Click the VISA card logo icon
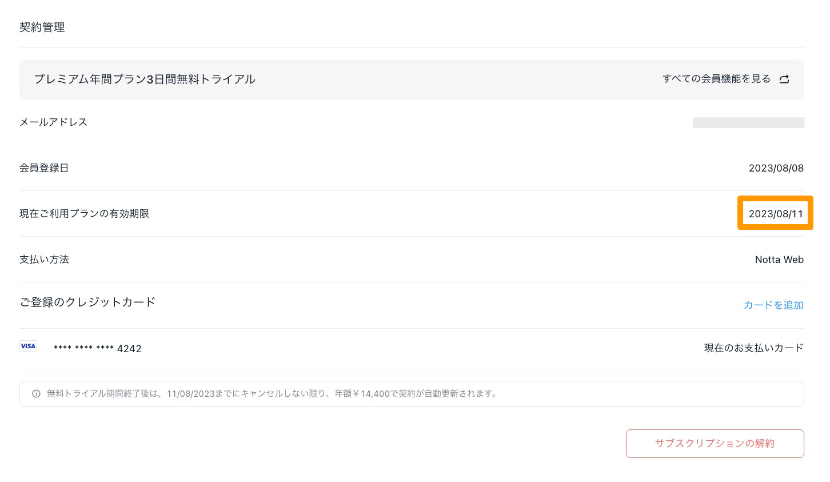 (x=28, y=346)
